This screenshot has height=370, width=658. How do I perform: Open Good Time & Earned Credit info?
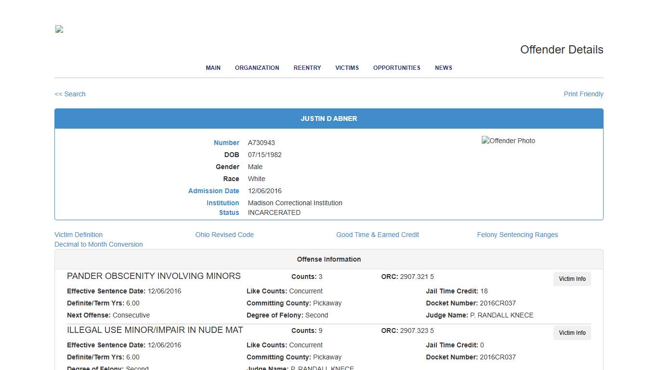(378, 235)
